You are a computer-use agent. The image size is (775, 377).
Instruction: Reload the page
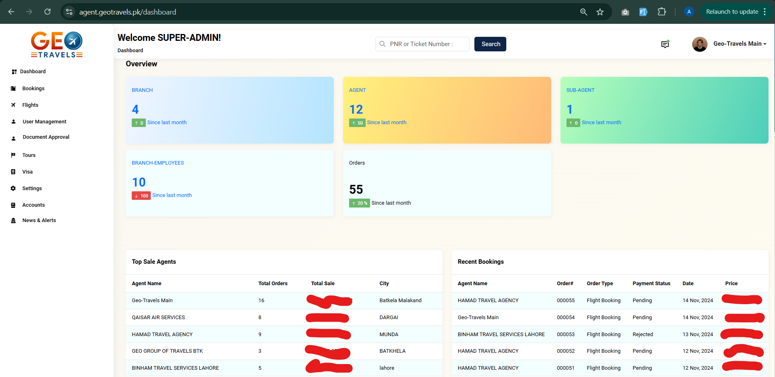click(x=47, y=12)
